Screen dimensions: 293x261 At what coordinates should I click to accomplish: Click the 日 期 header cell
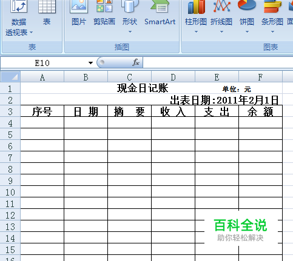pyautogui.click(x=86, y=111)
